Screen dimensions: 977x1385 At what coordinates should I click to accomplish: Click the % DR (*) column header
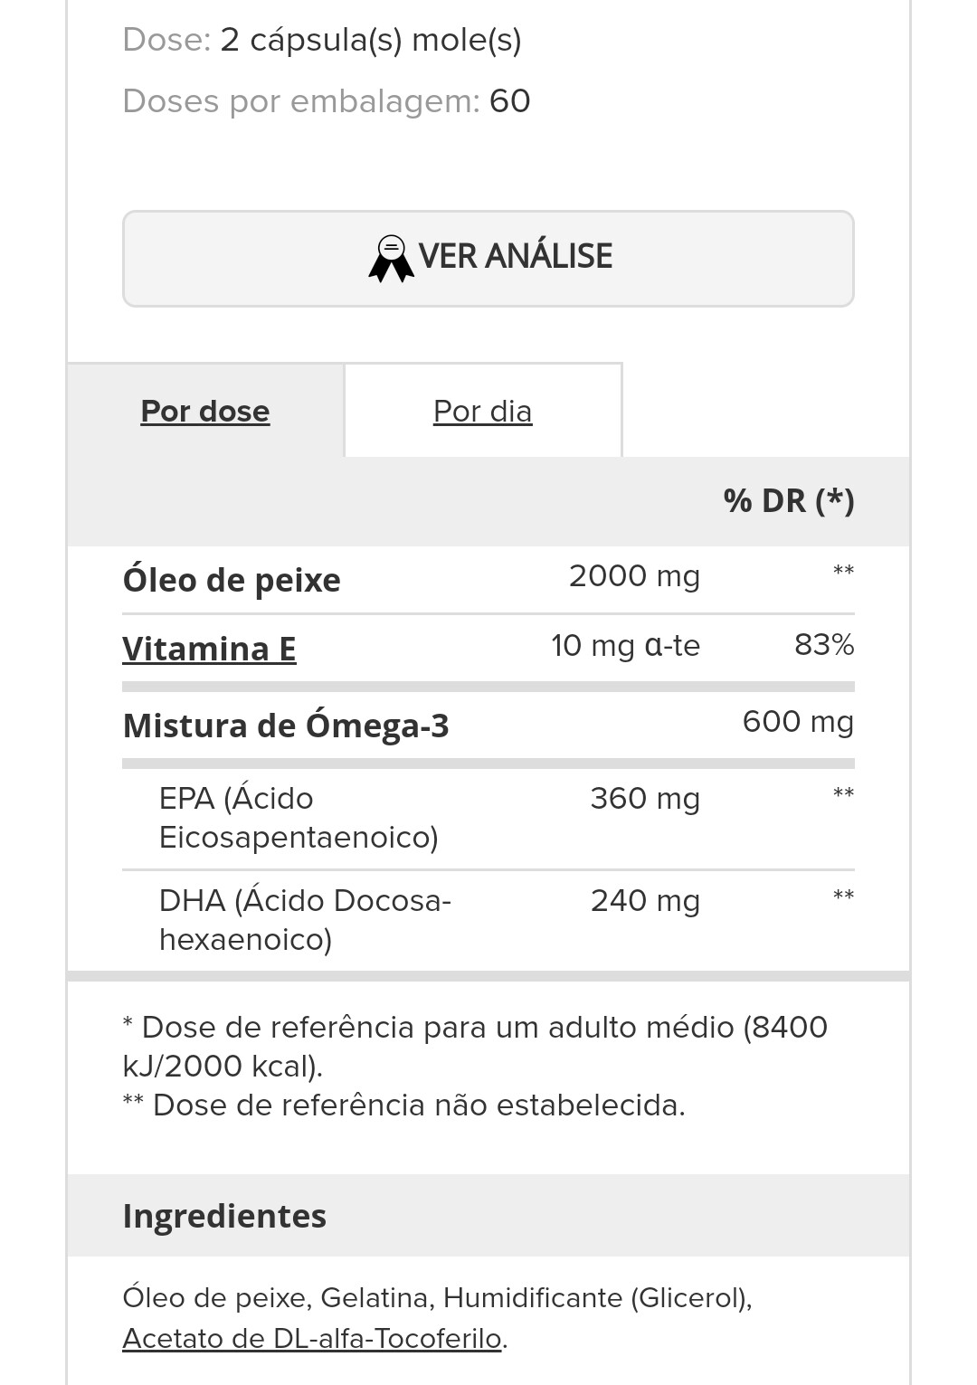coord(789,500)
